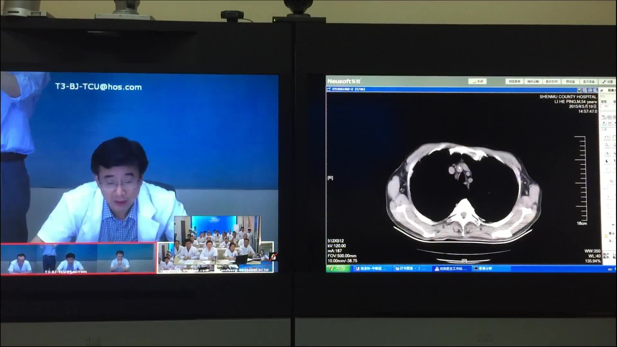Select the main speaker video in conference window

(139, 157)
